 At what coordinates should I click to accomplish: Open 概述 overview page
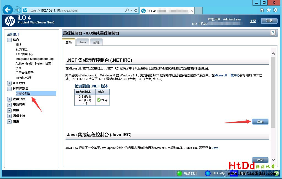[18, 45]
